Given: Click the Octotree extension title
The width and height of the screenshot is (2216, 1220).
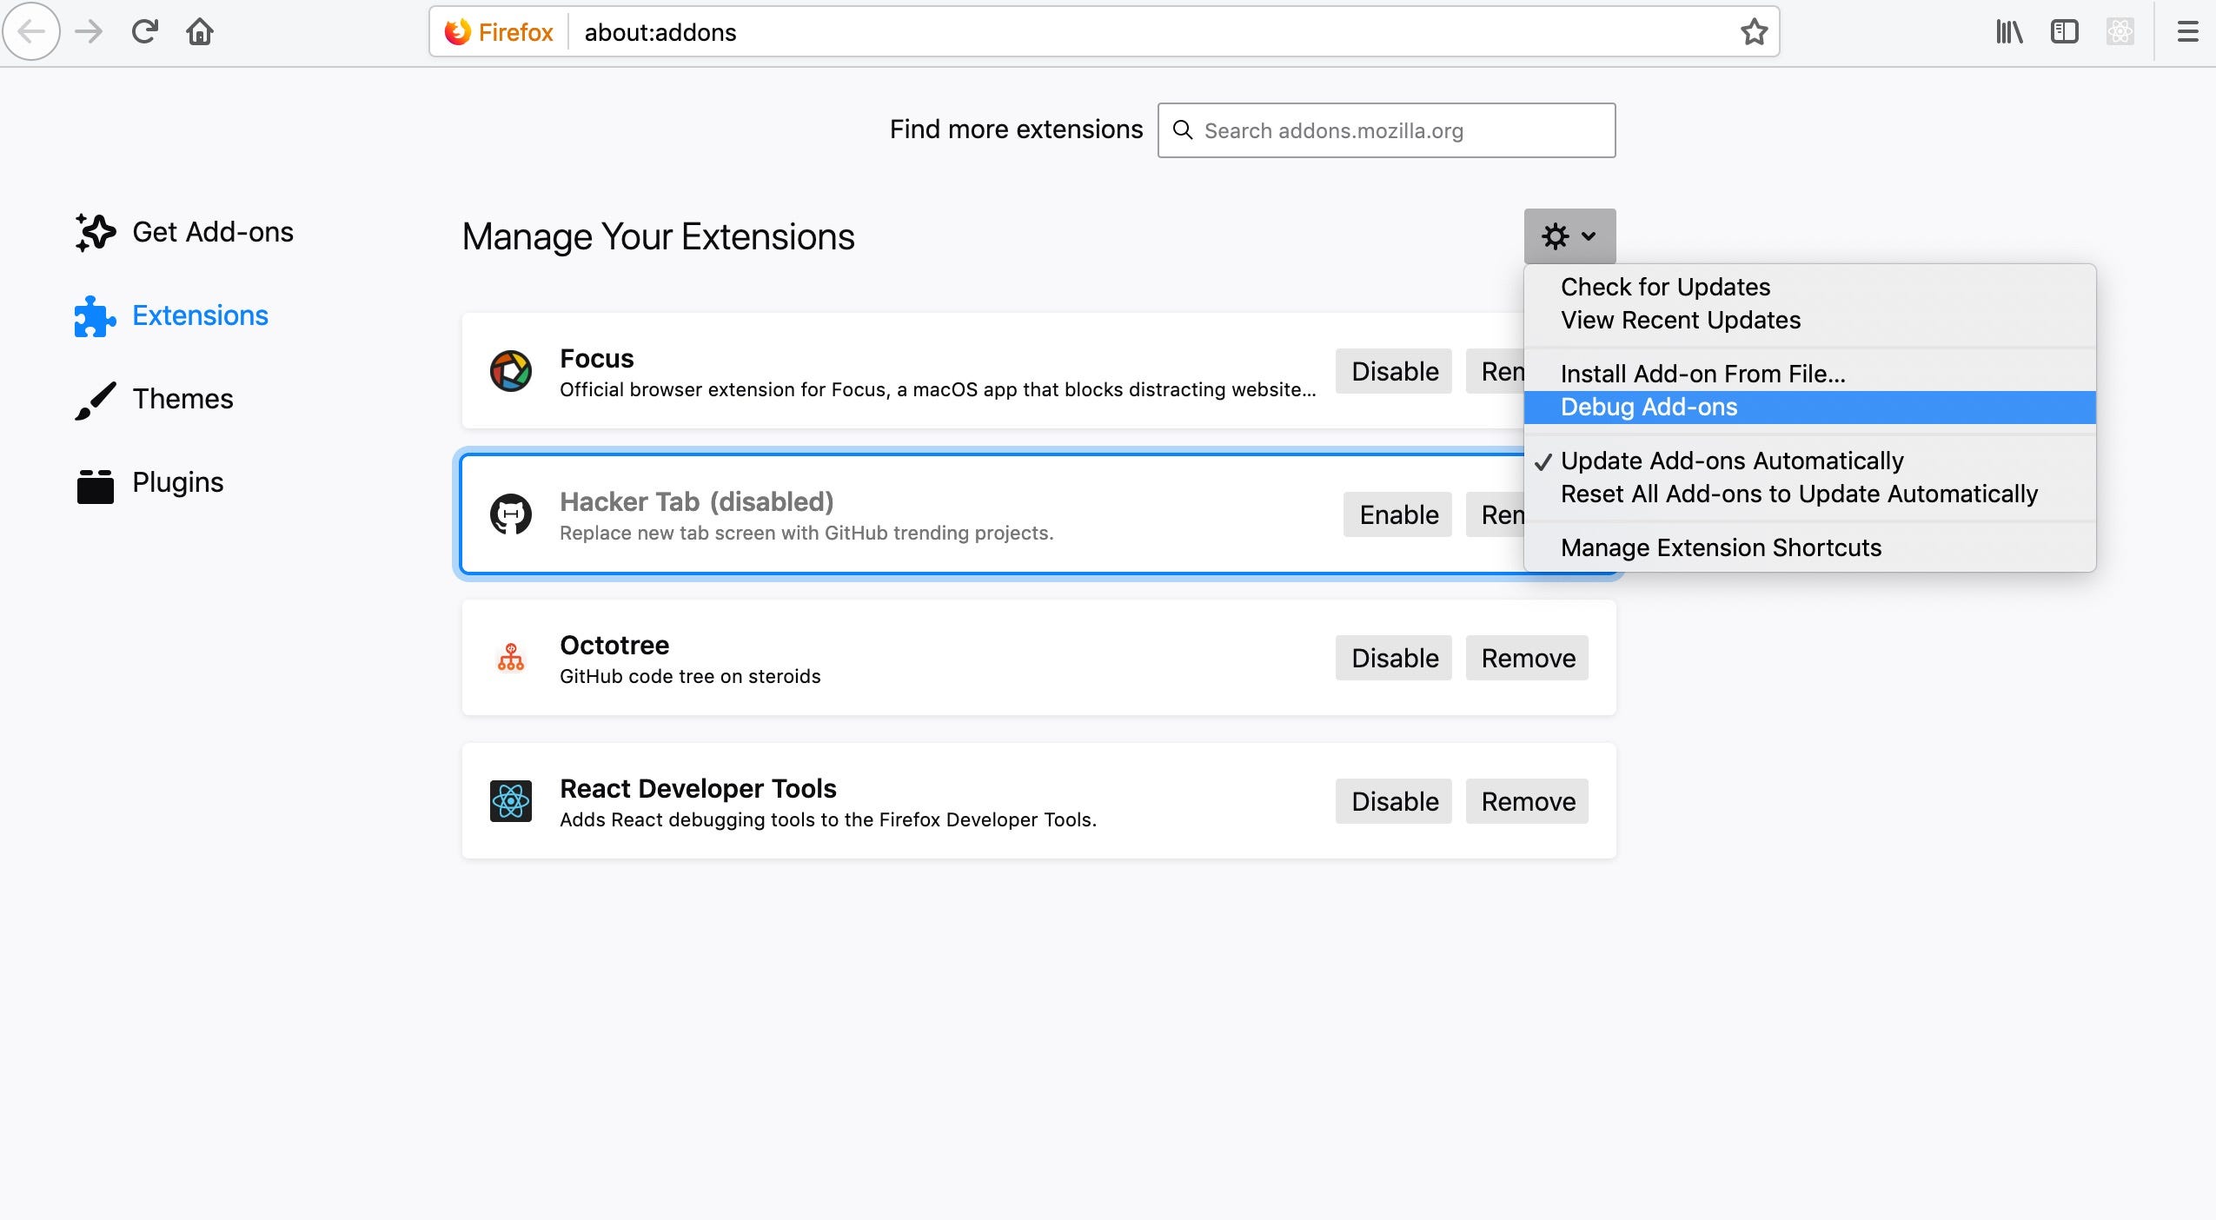Looking at the screenshot, I should [x=614, y=645].
